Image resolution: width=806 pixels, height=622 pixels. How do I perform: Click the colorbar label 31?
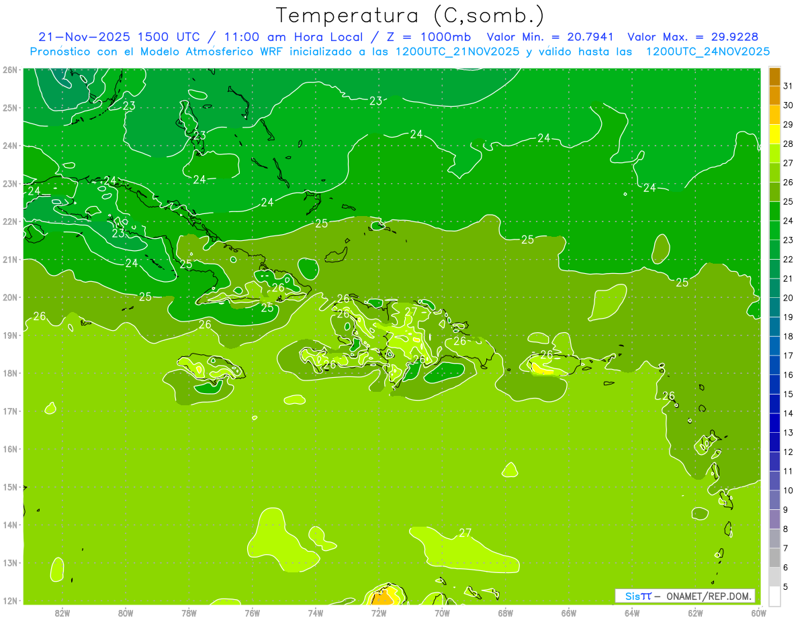click(x=789, y=86)
